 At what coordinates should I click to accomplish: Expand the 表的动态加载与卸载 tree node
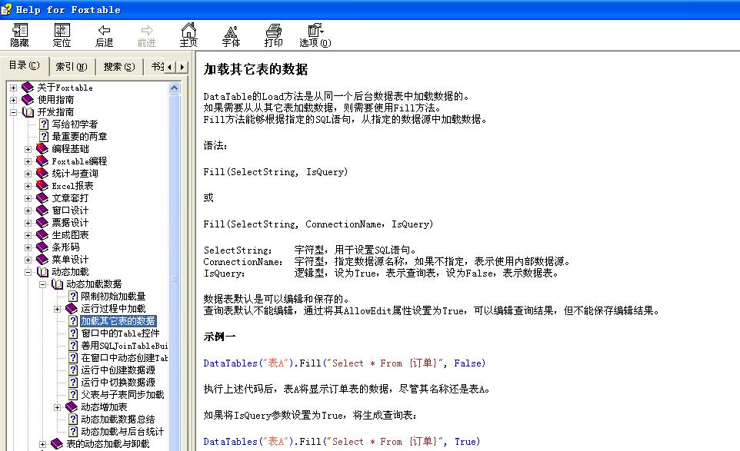coord(42,444)
